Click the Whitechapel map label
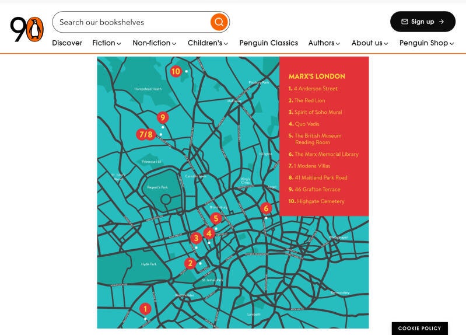This screenshot has width=466, height=335. [x=338, y=238]
